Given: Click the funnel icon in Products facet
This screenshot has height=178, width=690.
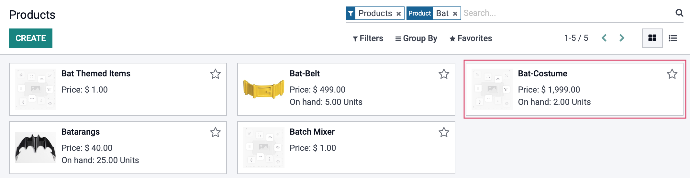Looking at the screenshot, I should click(x=351, y=14).
